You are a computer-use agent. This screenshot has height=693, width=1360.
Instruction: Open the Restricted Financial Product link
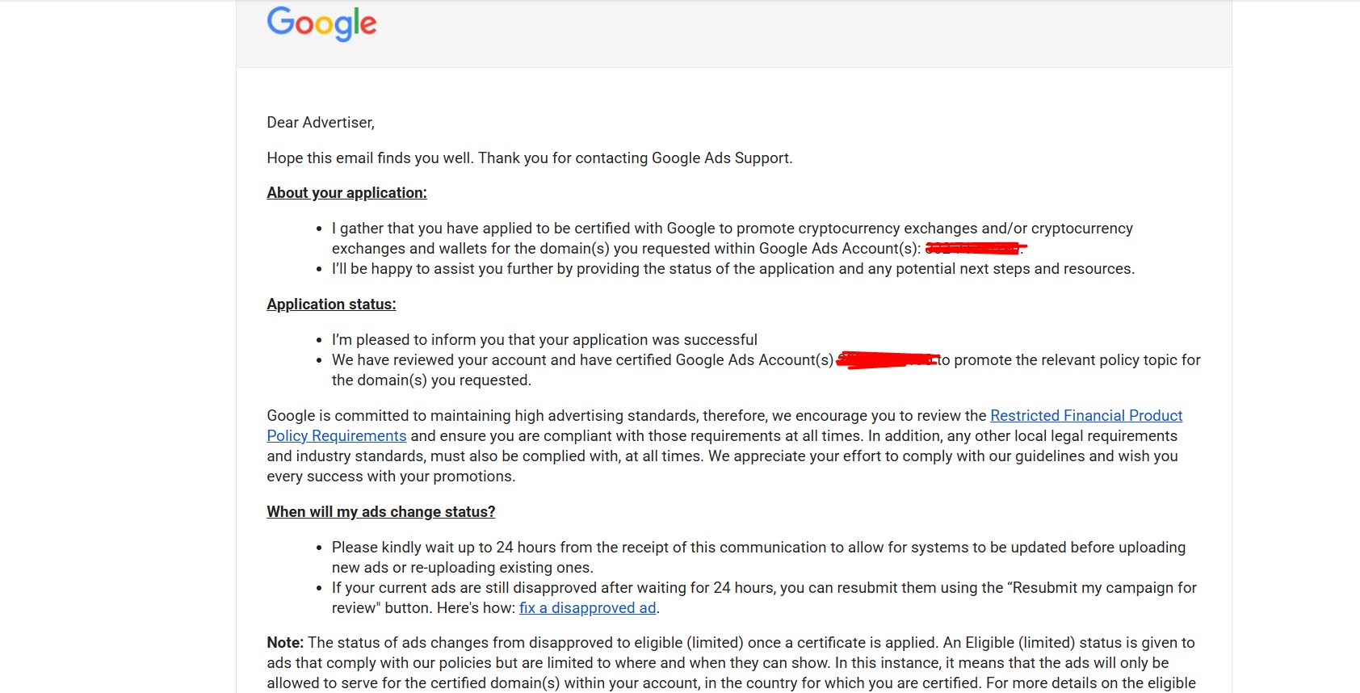coord(1086,415)
